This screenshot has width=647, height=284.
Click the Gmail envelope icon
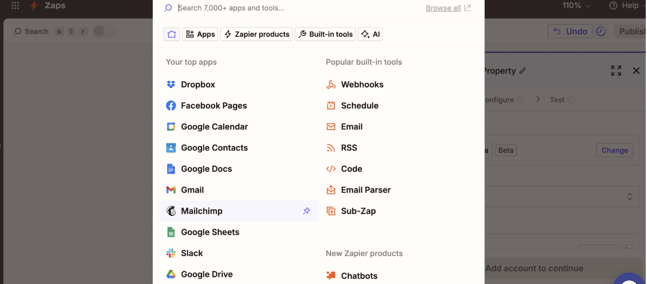pos(171,190)
